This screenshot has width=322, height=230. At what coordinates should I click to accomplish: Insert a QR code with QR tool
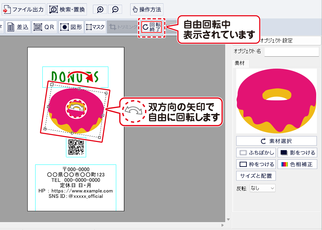click(44, 27)
